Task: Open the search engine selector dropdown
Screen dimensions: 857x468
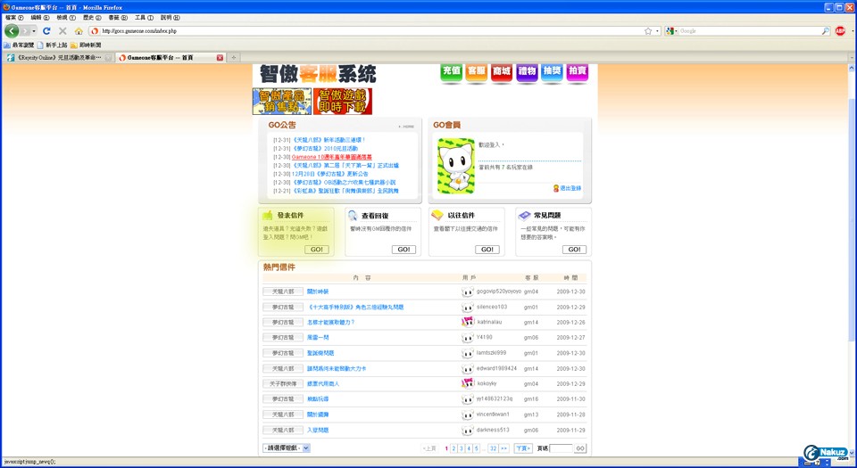Action: coord(670,31)
